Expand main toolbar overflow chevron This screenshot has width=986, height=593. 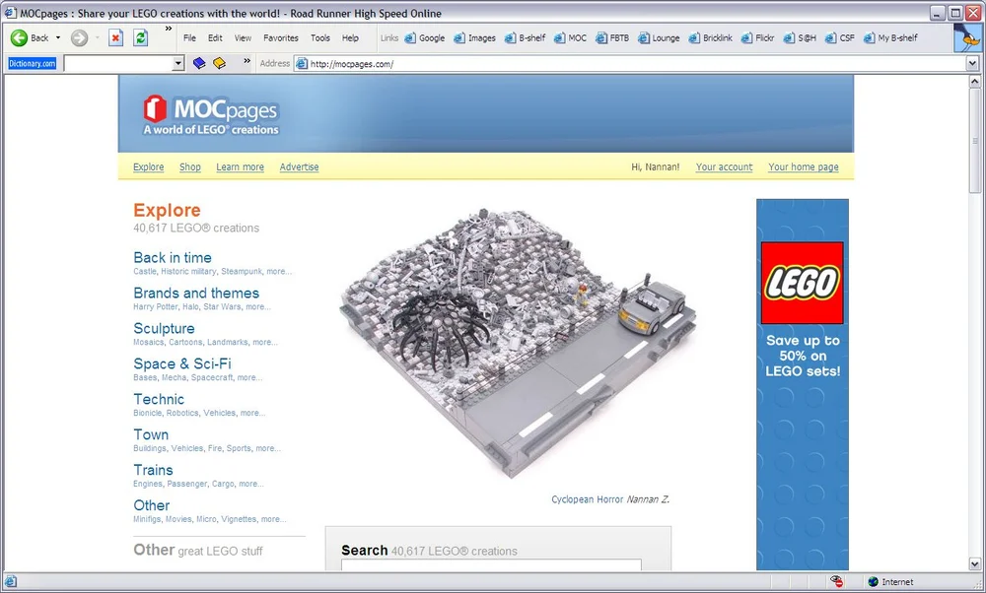click(169, 29)
